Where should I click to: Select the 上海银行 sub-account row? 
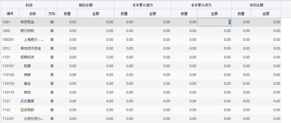(34, 40)
